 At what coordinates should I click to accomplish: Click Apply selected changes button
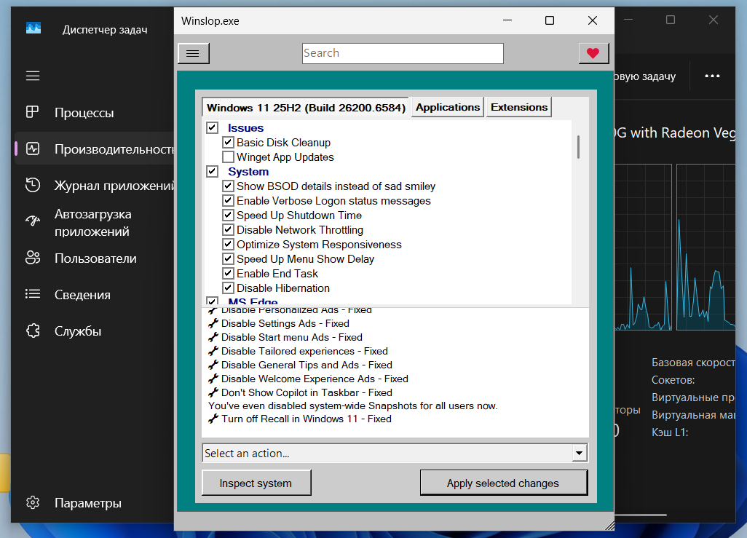[503, 483]
